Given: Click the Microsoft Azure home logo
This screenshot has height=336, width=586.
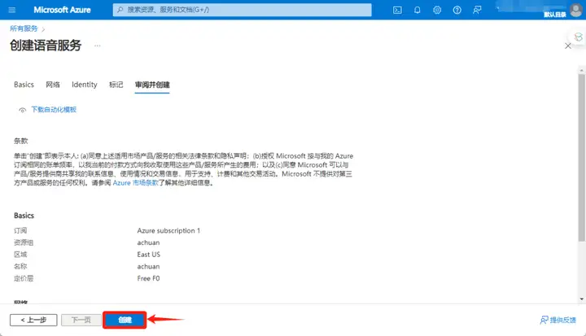Looking at the screenshot, I should (62, 10).
